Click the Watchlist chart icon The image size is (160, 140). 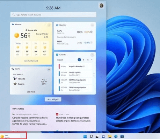point(57,25)
